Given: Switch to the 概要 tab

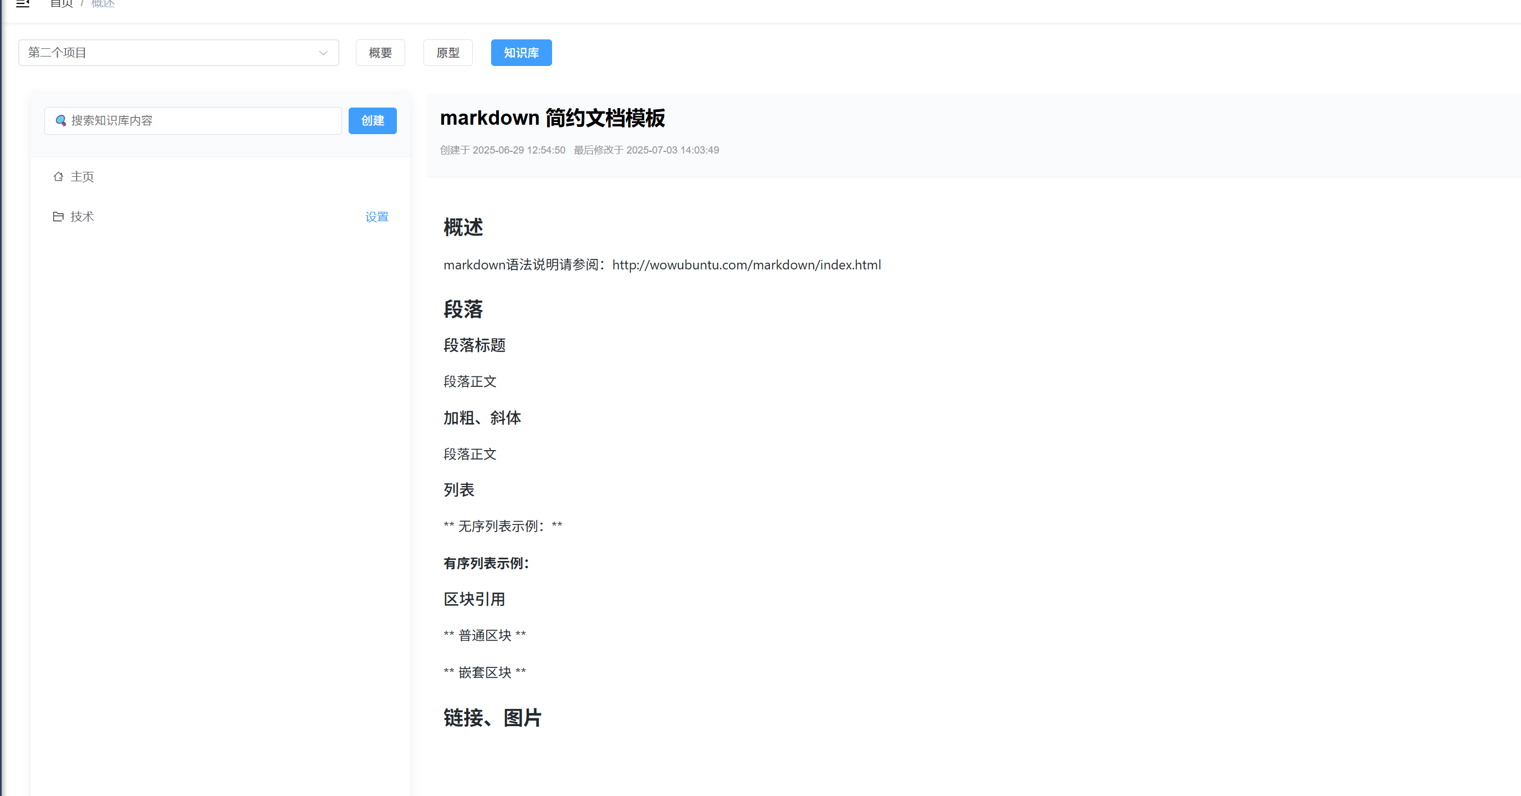Looking at the screenshot, I should (380, 53).
